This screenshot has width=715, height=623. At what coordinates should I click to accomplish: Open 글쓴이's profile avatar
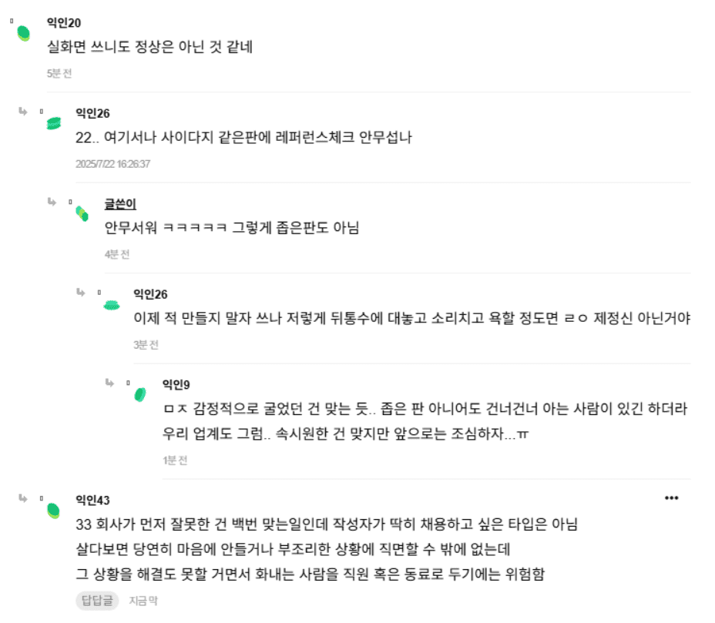[x=82, y=213]
